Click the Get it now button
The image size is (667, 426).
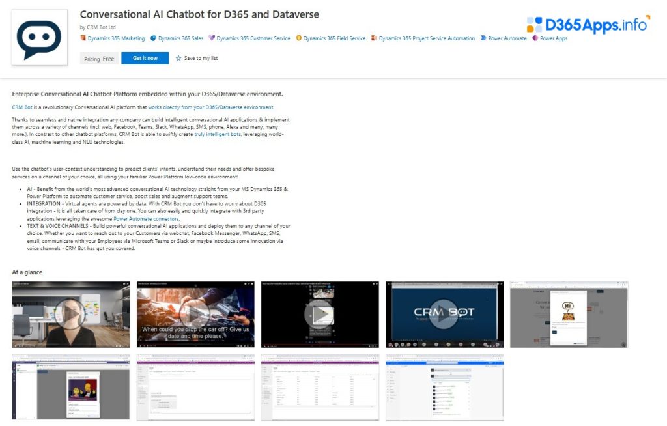[x=145, y=59]
